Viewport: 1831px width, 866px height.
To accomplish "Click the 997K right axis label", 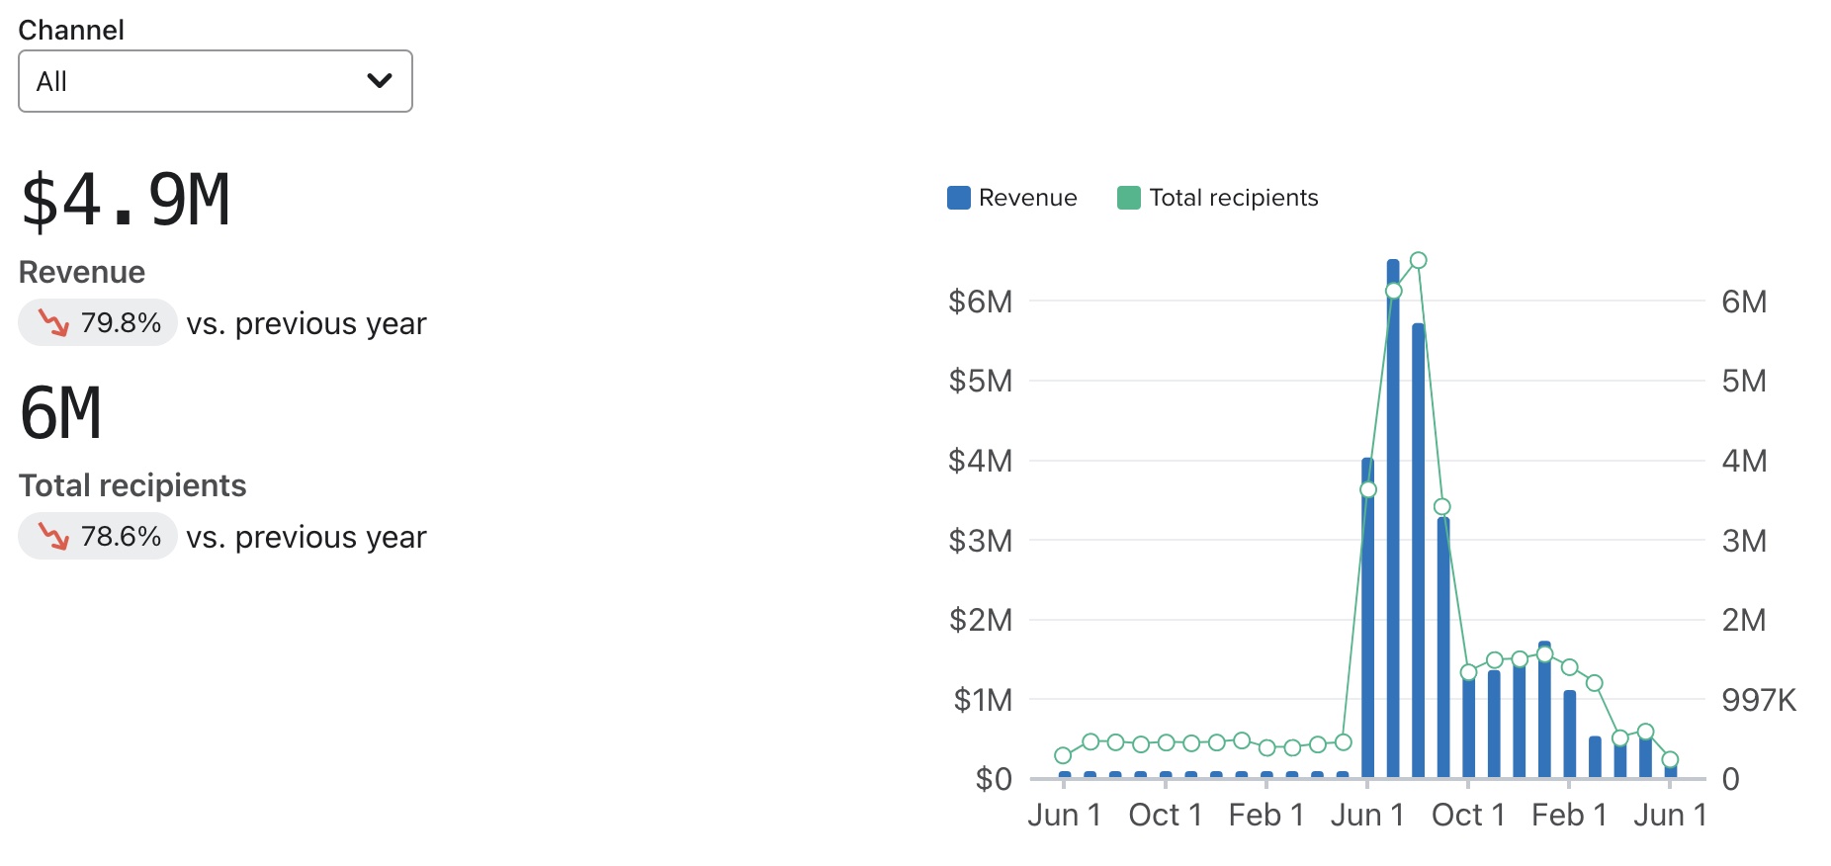I will [x=1758, y=700].
